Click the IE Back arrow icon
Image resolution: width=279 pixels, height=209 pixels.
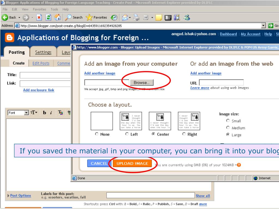(x=5, y=17)
